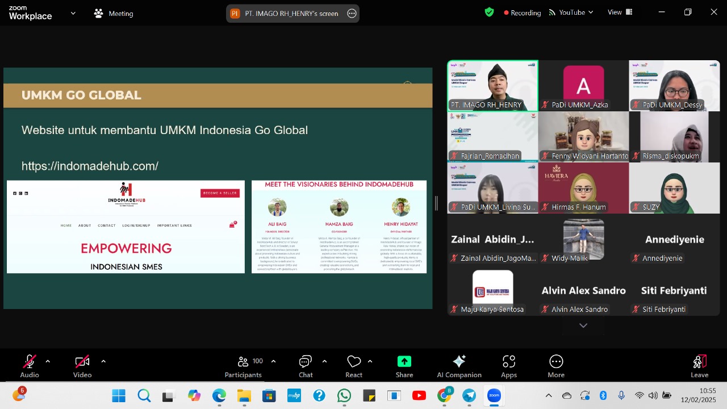This screenshot has height=409, width=727.
Task: Click the Leave meeting button
Action: coord(699,366)
